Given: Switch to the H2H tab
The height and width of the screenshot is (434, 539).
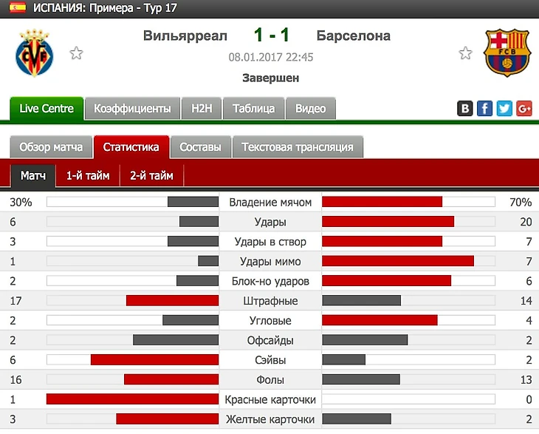Looking at the screenshot, I should tap(202, 109).
